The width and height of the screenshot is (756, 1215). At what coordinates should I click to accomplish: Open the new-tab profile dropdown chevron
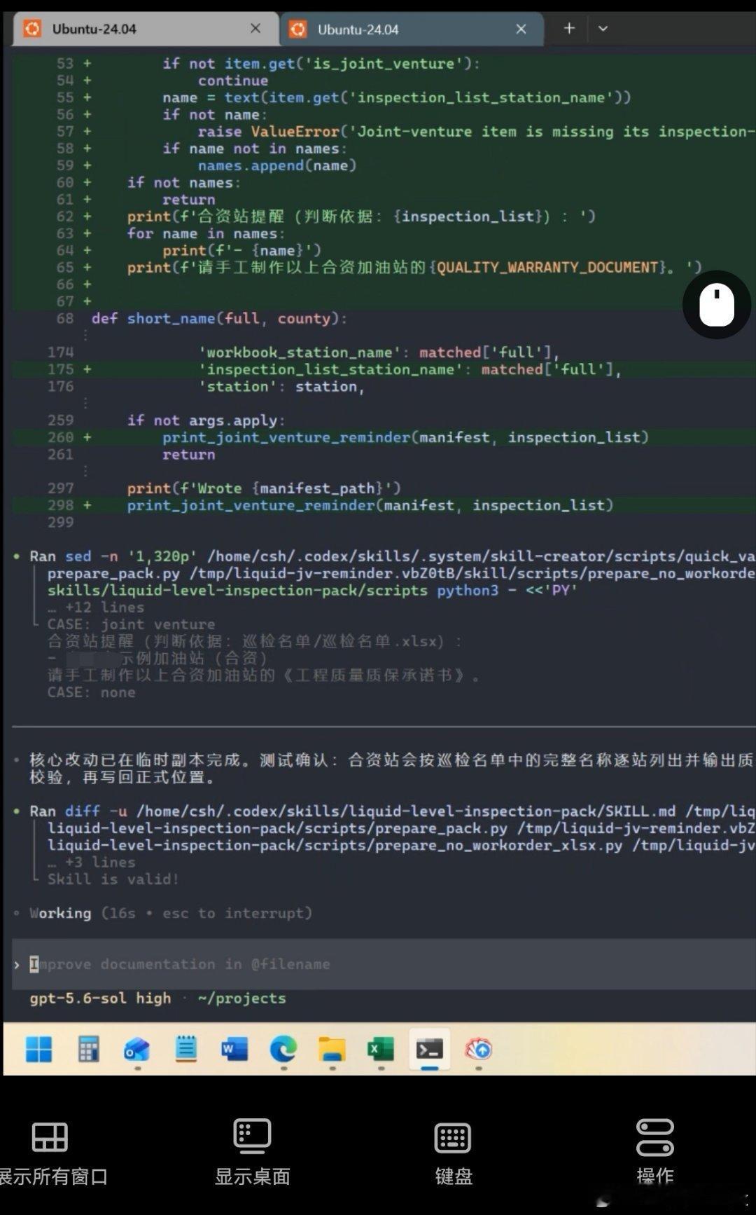(x=603, y=29)
